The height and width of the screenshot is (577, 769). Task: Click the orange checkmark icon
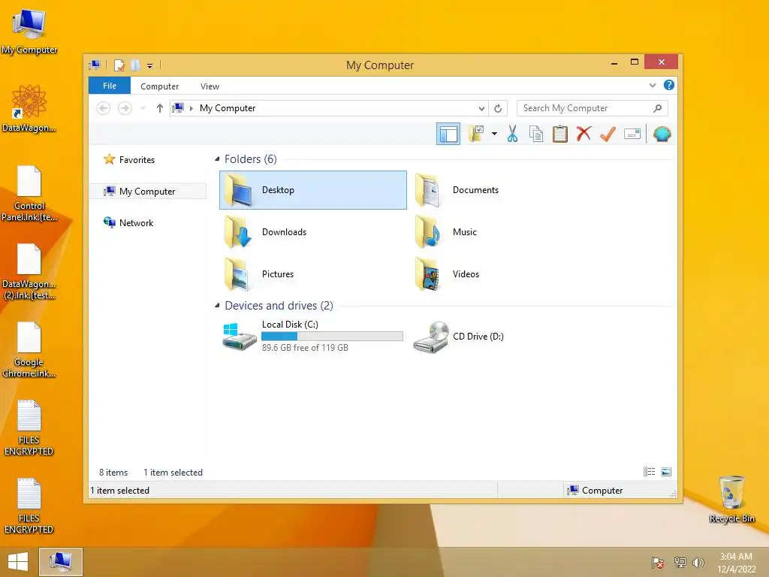608,134
